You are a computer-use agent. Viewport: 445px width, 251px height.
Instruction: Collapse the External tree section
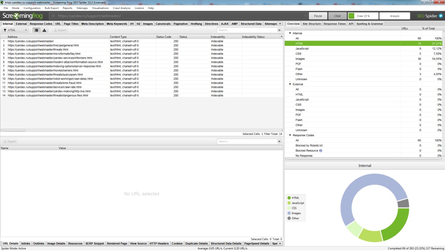click(290, 84)
